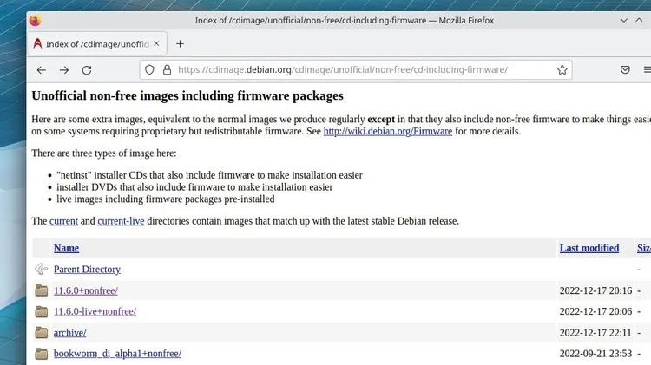This screenshot has height=365, width=651.
Task: Follow the current directory link
Action: click(x=63, y=221)
